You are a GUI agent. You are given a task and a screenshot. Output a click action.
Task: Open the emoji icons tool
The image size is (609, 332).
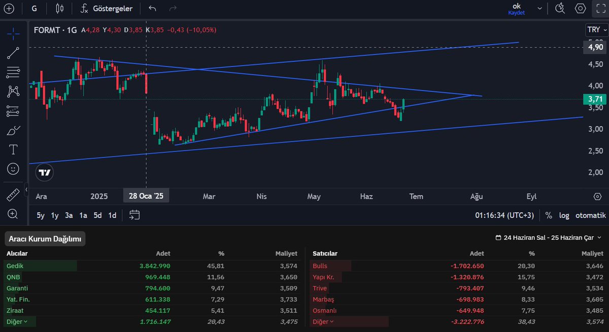click(13, 169)
